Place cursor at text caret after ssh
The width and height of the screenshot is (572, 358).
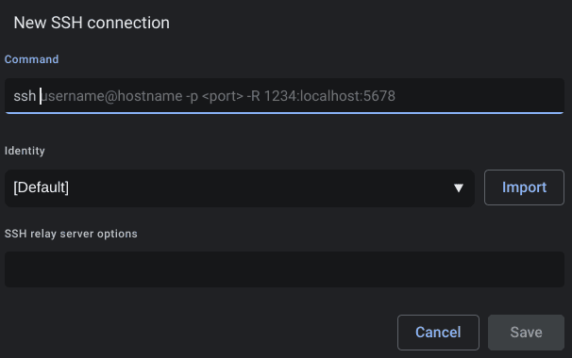41,96
